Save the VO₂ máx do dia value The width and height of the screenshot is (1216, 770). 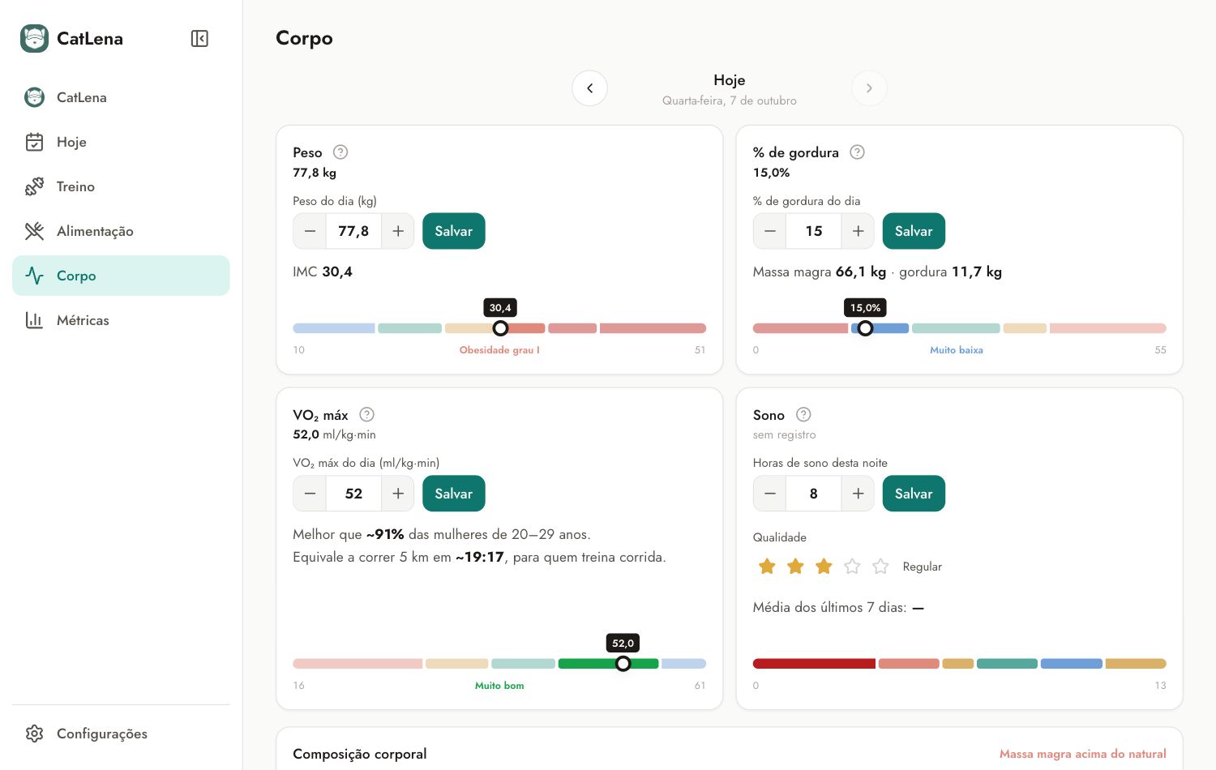[x=454, y=494]
